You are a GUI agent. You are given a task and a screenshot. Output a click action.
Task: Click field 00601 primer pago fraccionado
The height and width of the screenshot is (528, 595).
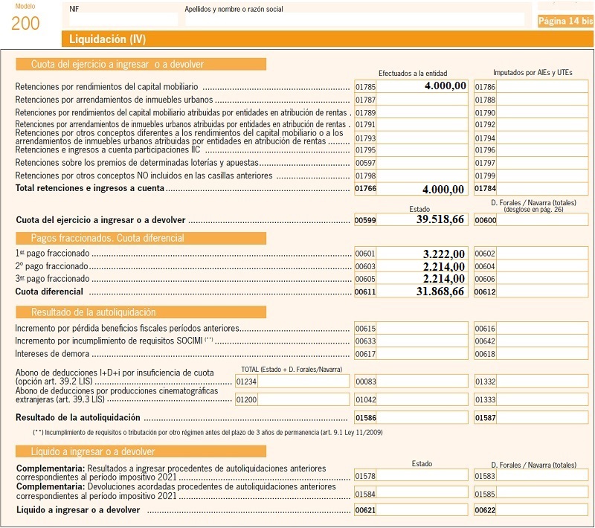(x=422, y=254)
